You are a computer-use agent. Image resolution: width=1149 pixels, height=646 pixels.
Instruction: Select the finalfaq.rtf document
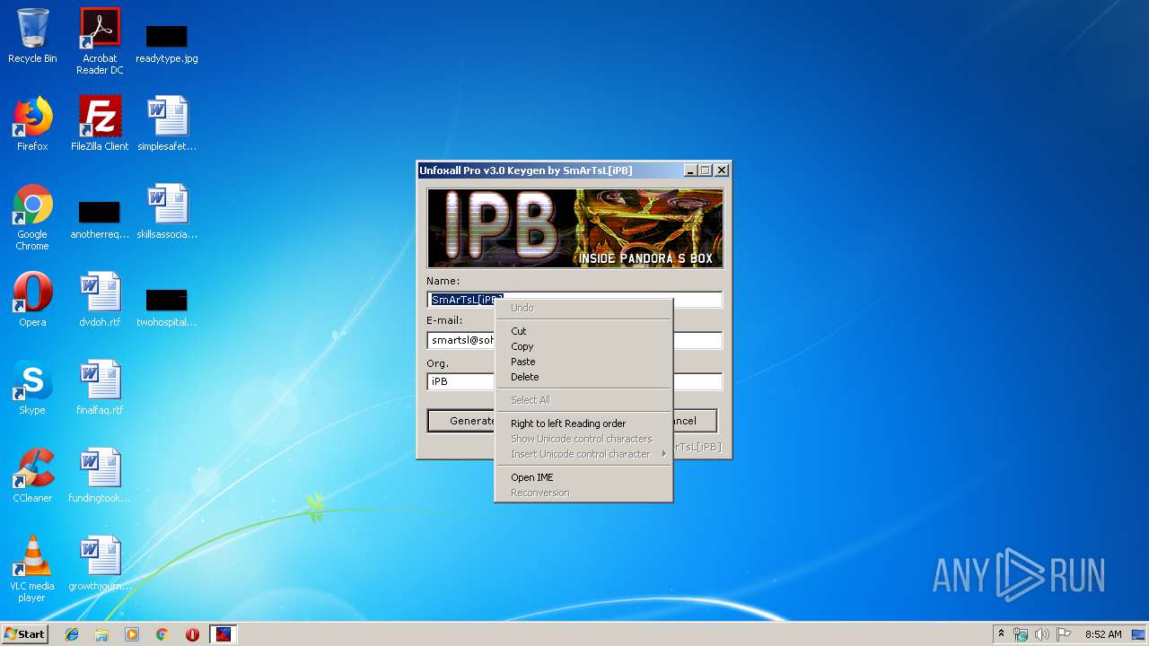pos(100,388)
